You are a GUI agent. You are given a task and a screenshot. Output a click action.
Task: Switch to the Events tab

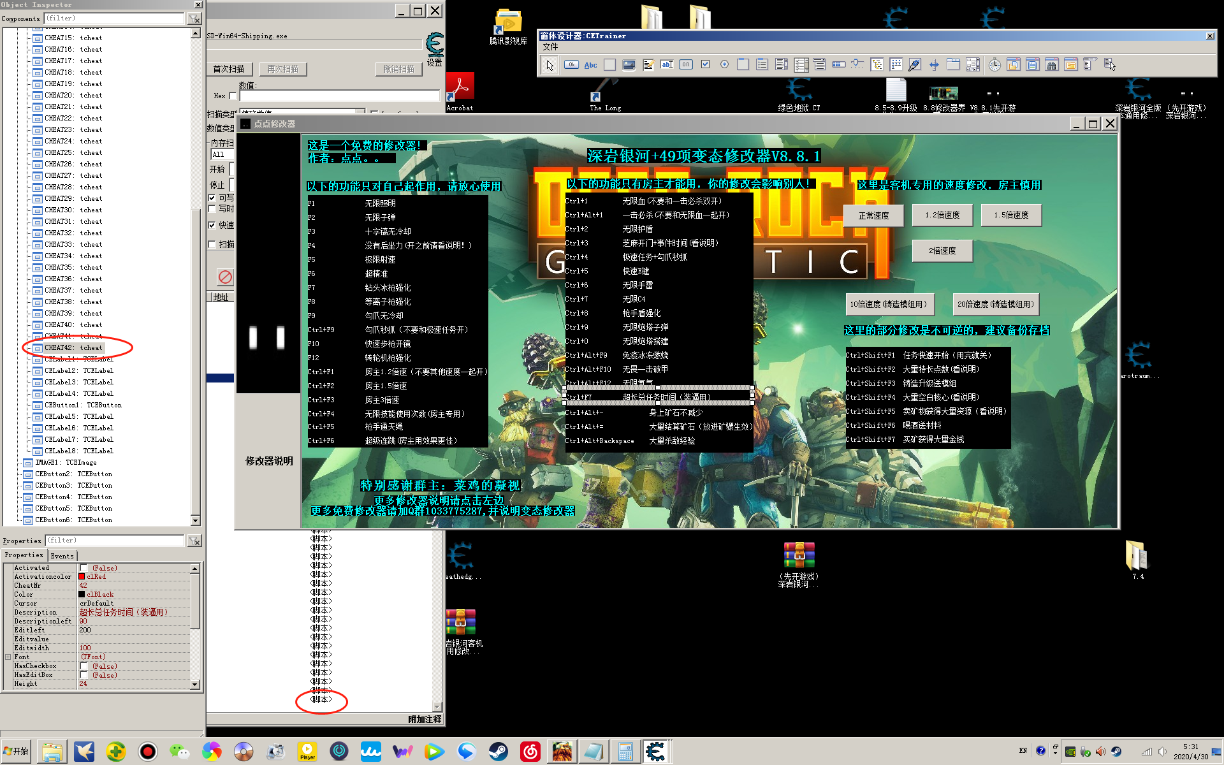pyautogui.click(x=62, y=556)
